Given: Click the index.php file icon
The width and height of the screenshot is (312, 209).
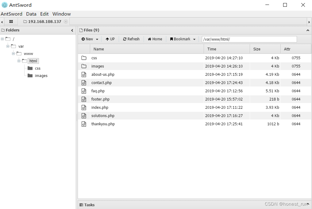Looking at the screenshot, I should click(x=84, y=107).
